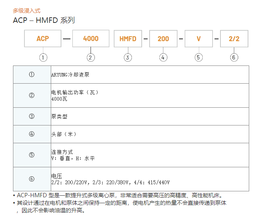This screenshot has width=261, height=217.
Task: Click the 头部（米） table entry
Action: click(64, 134)
